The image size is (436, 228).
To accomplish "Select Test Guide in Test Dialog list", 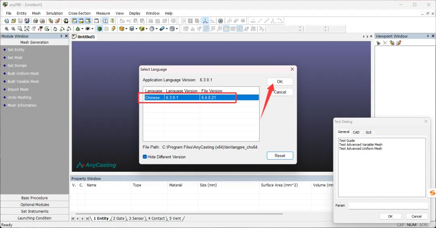I will 347,141.
